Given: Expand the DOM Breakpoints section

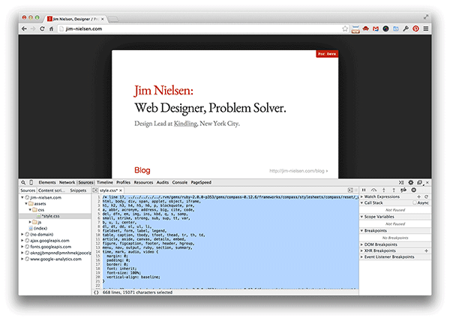Looking at the screenshot, I should 361,244.
